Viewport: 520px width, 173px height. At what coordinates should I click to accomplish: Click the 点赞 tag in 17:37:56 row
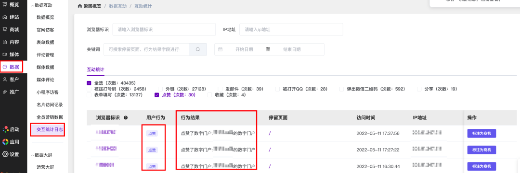152,133
